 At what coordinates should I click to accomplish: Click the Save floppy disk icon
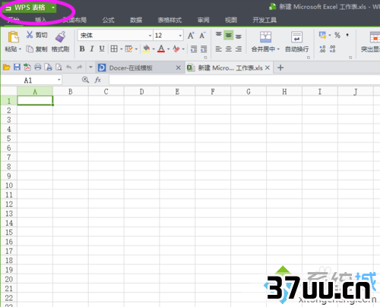pos(17,67)
